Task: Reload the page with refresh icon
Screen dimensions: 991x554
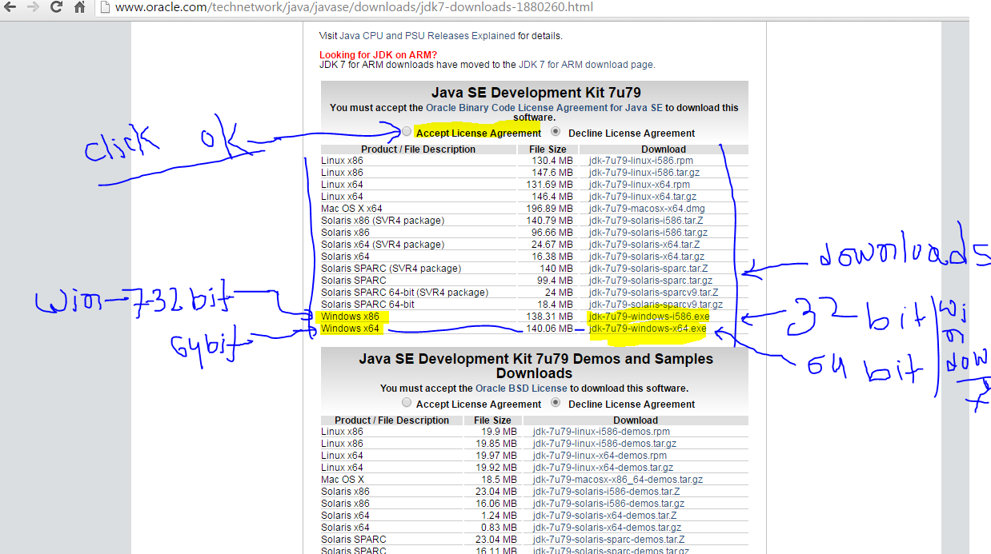Action: (56, 7)
